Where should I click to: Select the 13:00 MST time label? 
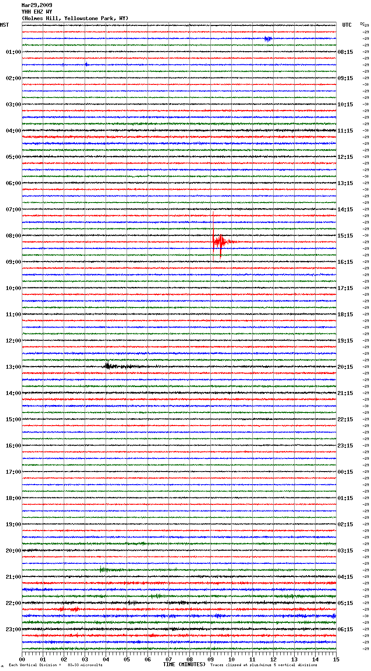[14, 367]
